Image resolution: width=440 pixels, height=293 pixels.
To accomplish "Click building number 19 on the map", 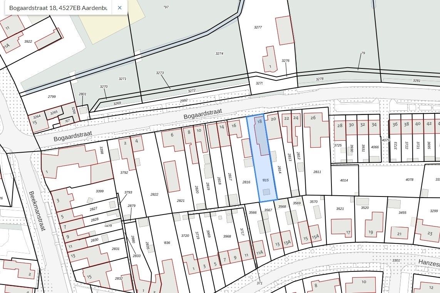I will point(371,232).
